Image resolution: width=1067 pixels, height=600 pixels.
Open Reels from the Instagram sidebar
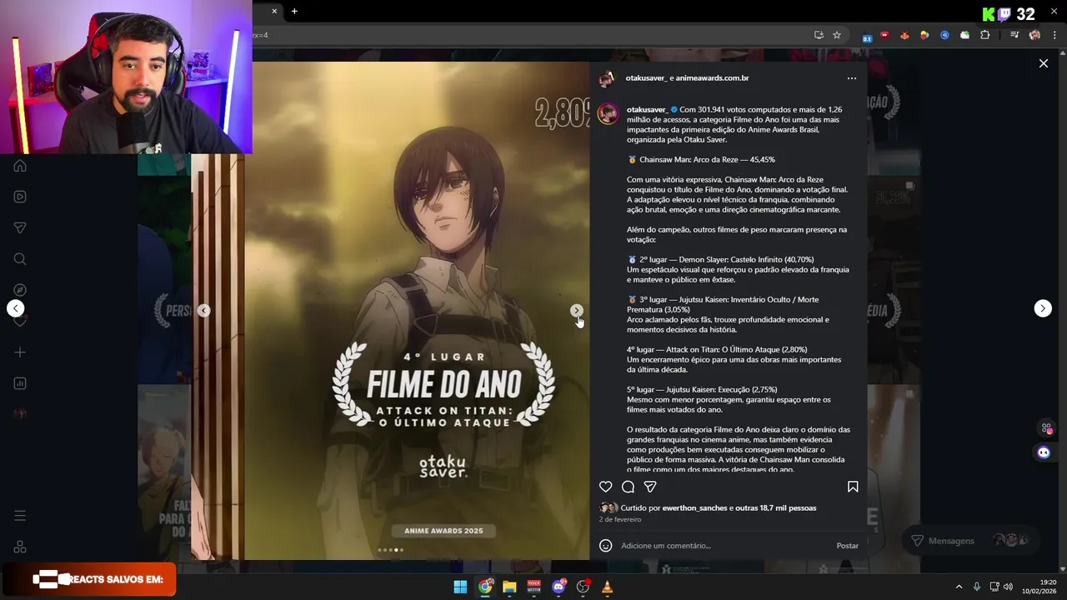point(20,197)
